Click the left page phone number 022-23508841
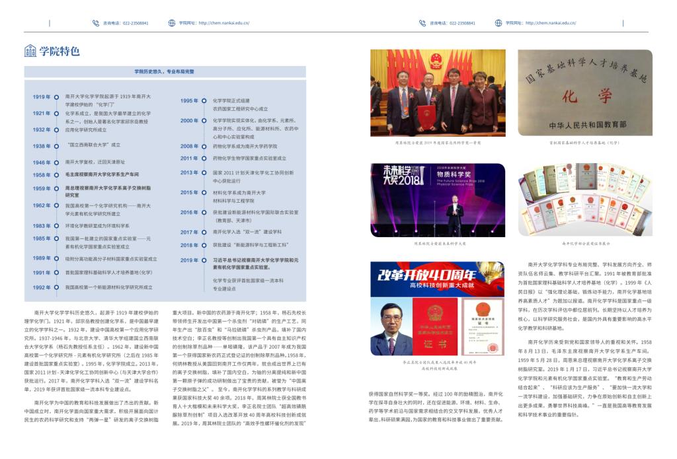The image size is (677, 459). click(135, 23)
